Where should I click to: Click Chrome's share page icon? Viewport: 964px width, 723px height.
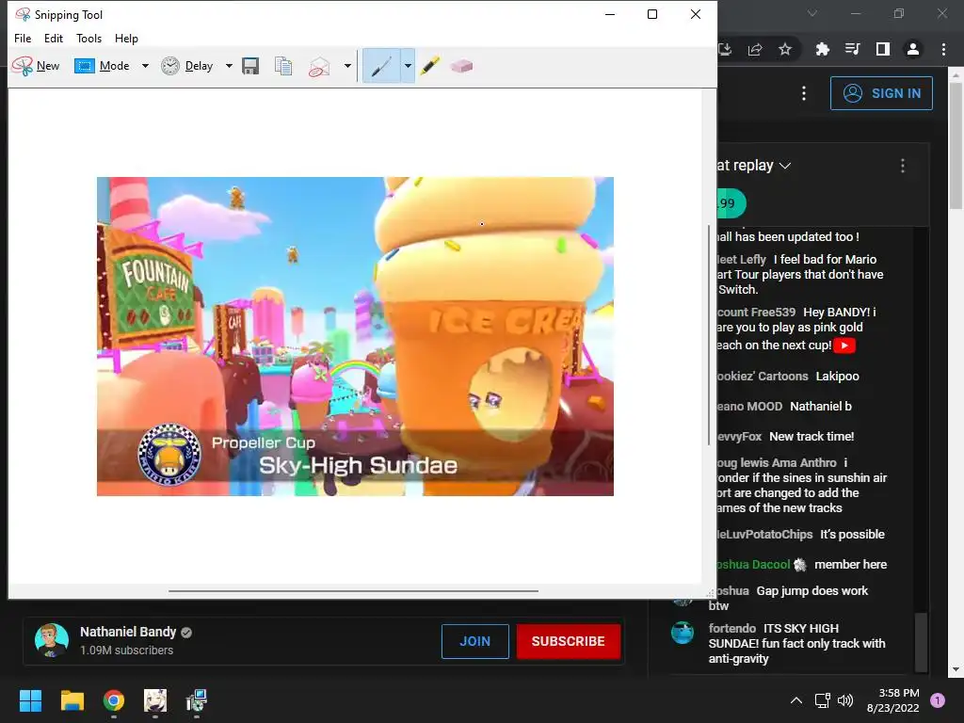pyautogui.click(x=755, y=49)
